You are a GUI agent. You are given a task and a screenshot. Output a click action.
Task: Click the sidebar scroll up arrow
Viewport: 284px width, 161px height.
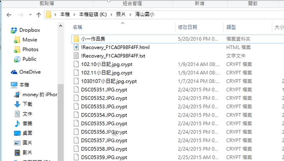click(x=61, y=26)
